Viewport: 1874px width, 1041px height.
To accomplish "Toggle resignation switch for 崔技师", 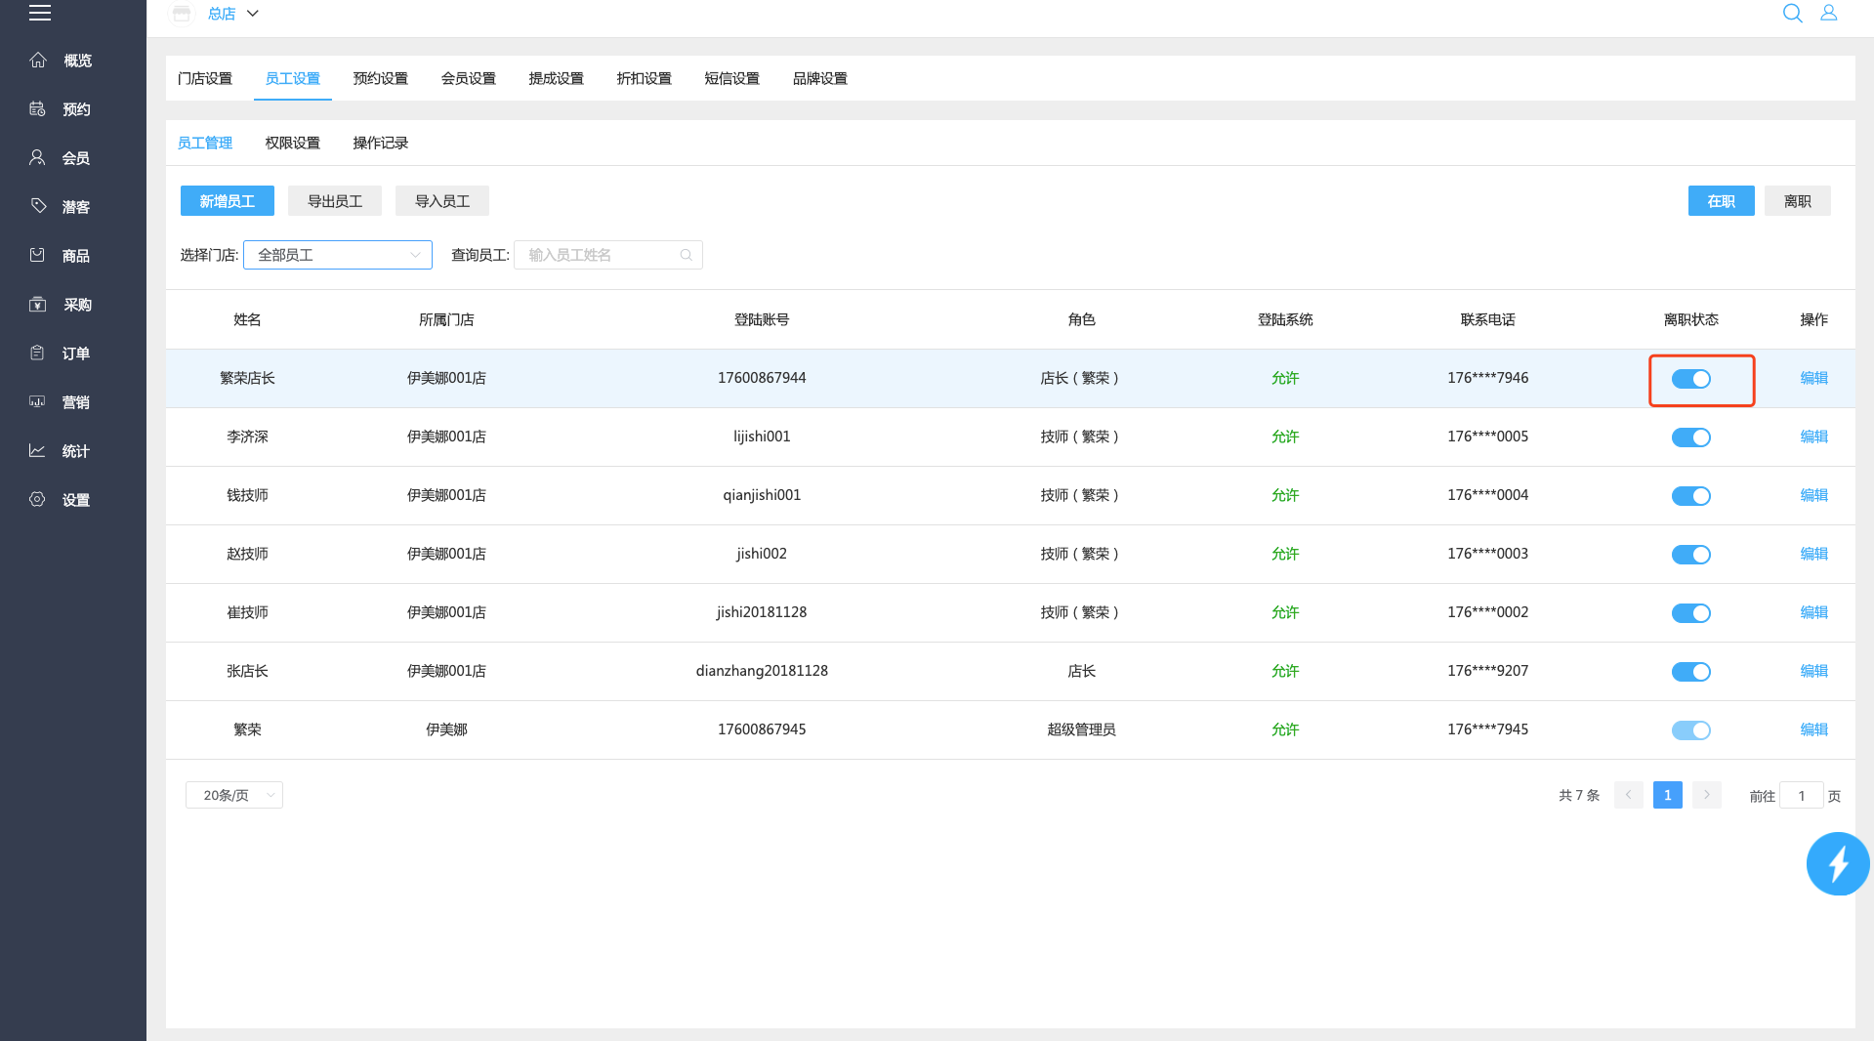I will tap(1691, 613).
